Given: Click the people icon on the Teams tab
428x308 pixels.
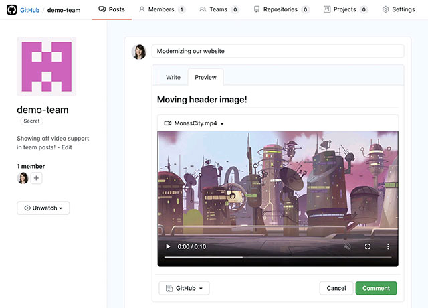Looking at the screenshot, I should pyautogui.click(x=203, y=9).
